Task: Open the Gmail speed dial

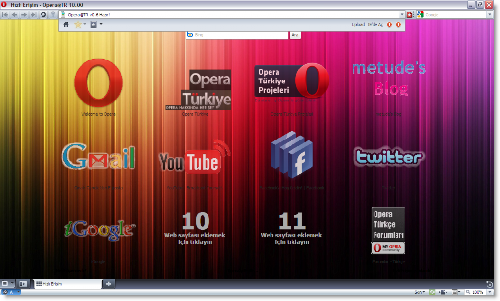Action: click(x=98, y=157)
